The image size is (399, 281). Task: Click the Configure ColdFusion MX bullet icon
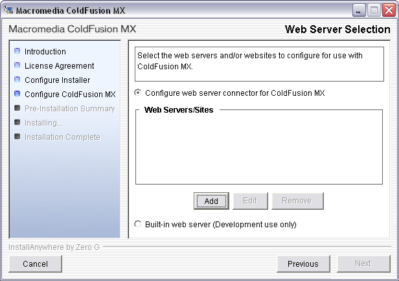point(17,94)
